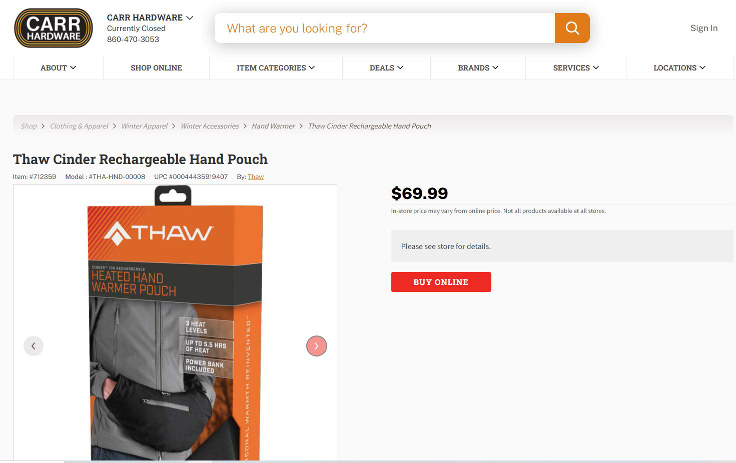The width and height of the screenshot is (736, 463).
Task: Open the Deals dropdown
Action: click(x=386, y=67)
